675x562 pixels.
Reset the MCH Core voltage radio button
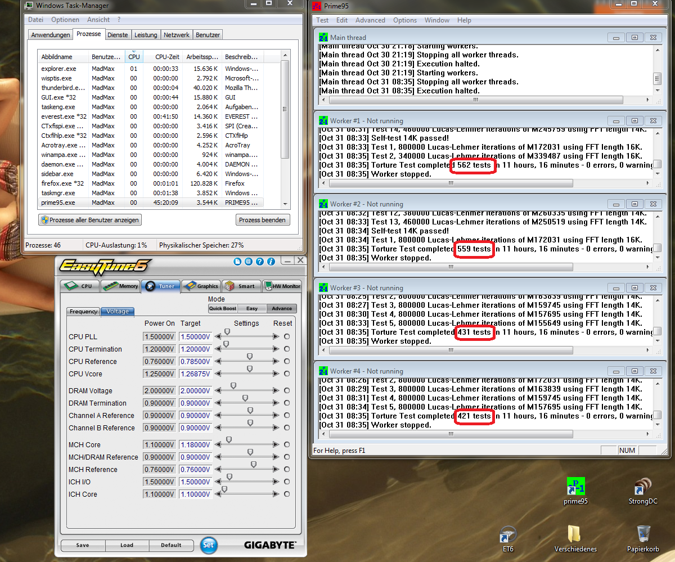tap(287, 444)
